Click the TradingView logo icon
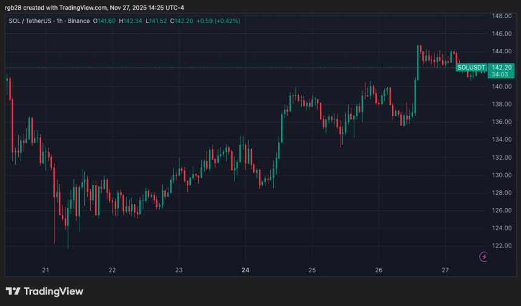The image size is (521, 306). coord(13,291)
